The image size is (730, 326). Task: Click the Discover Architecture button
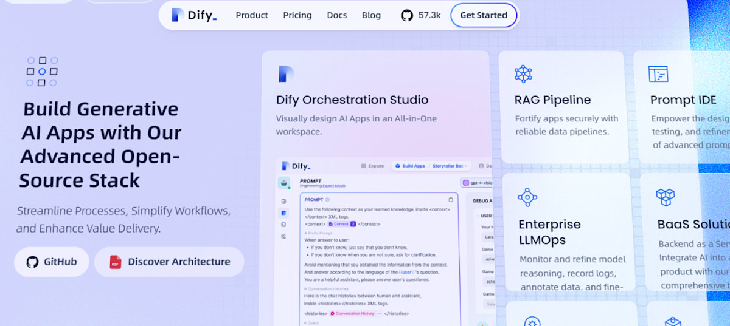pos(169,262)
